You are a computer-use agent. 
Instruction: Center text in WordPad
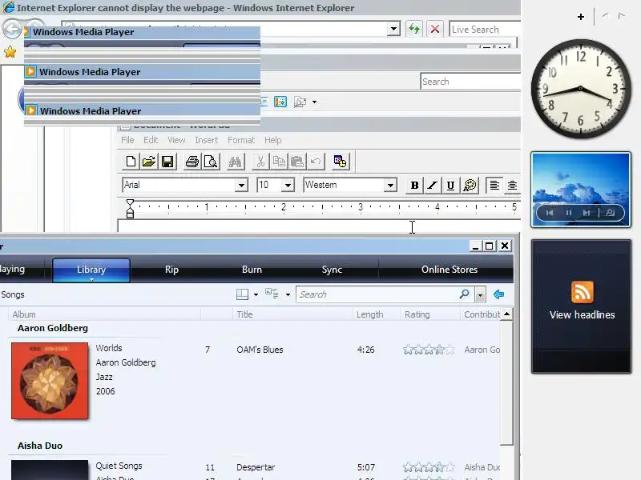(x=512, y=186)
